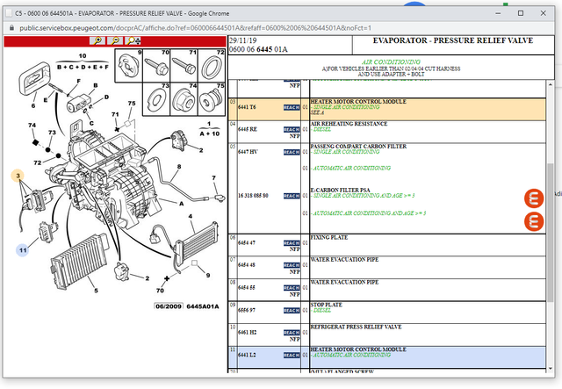Image resolution: width=562 pixels, height=389 pixels.
Task: Open inset image of part 9
Action: coord(129,66)
